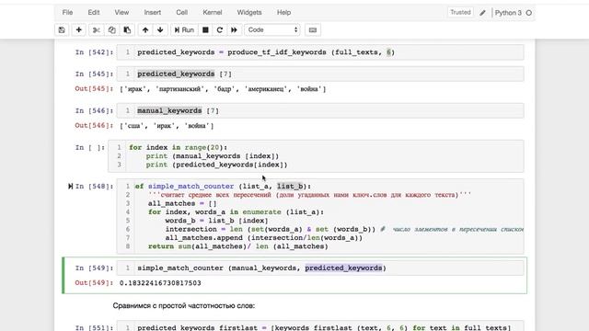Click into manual_keywords [7] cell input

click(320, 110)
